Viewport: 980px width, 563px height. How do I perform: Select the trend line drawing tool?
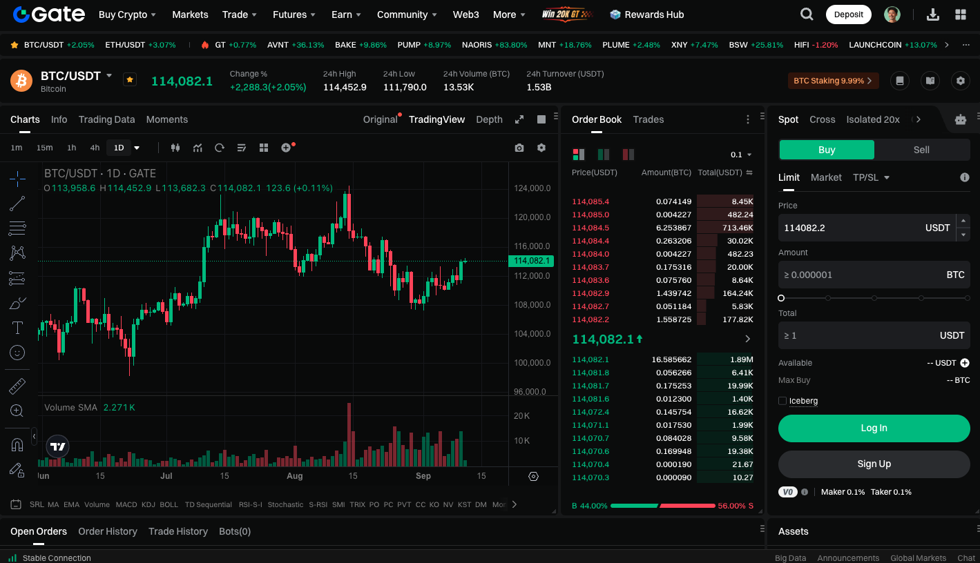[x=17, y=204]
